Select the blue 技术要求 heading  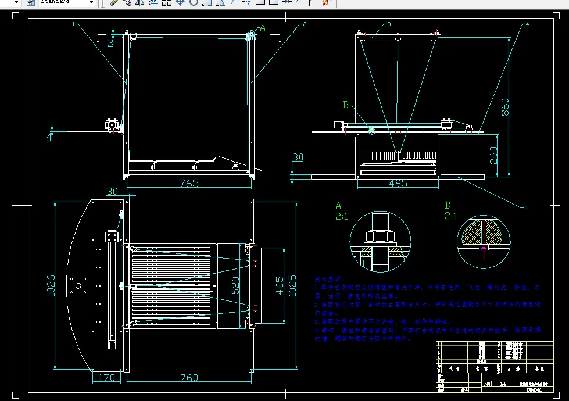click(x=328, y=280)
